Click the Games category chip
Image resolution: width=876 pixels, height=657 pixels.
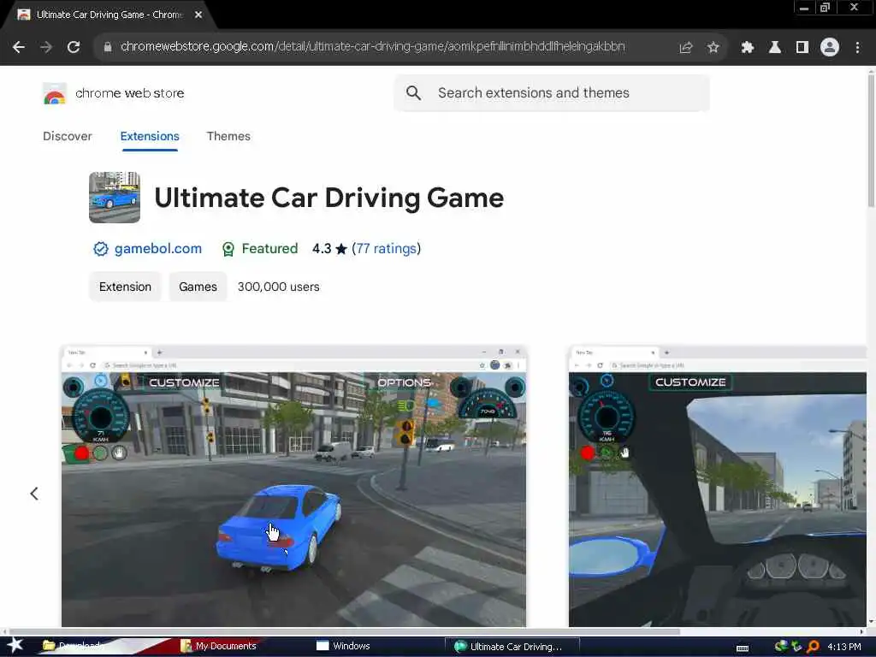point(198,287)
